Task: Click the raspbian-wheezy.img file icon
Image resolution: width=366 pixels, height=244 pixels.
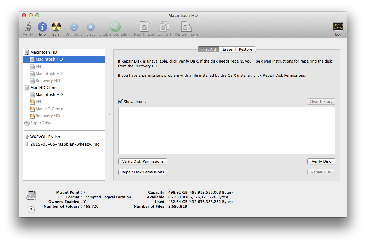Action: pyautogui.click(x=27, y=144)
